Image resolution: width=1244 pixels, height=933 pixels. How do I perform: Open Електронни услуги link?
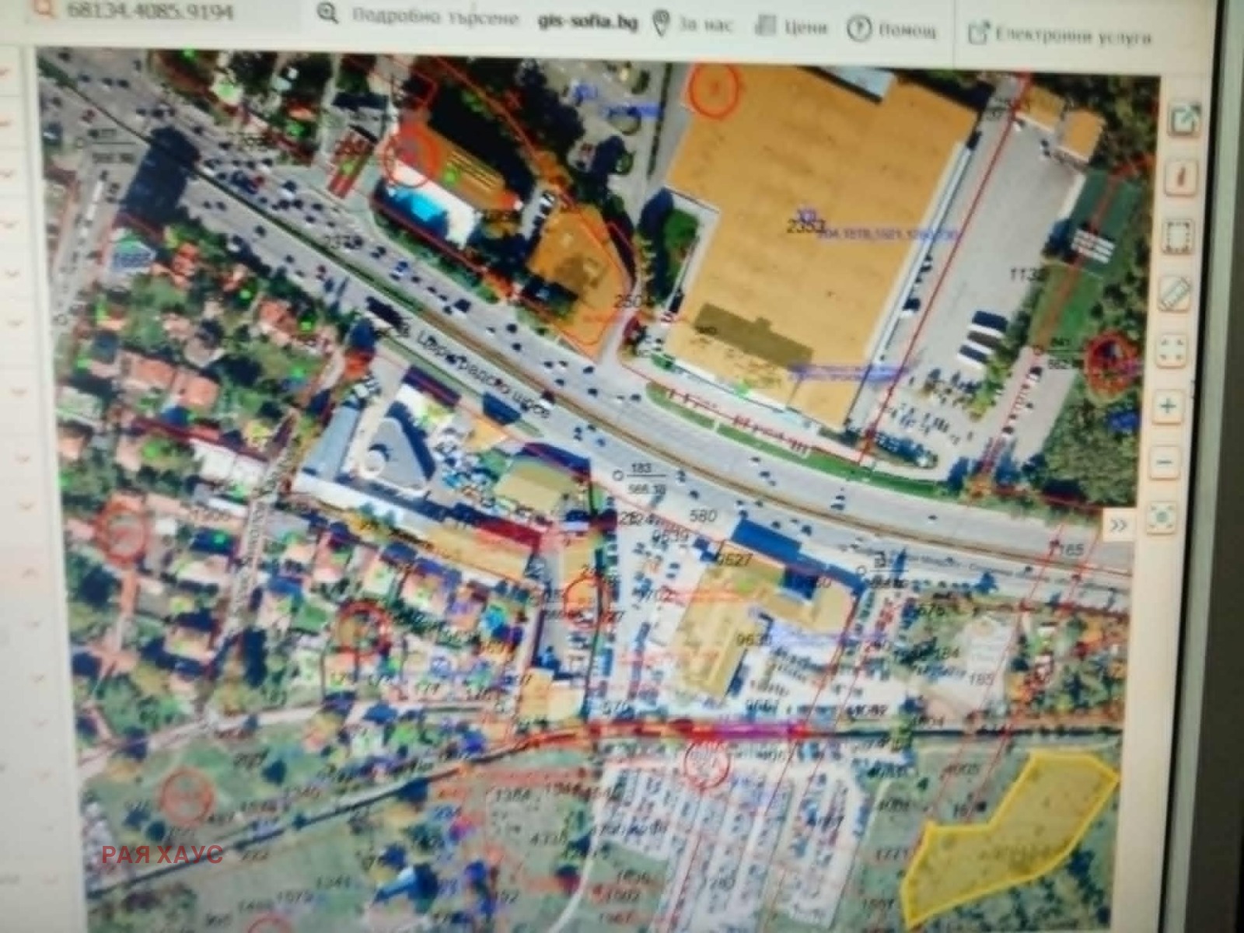1059,35
